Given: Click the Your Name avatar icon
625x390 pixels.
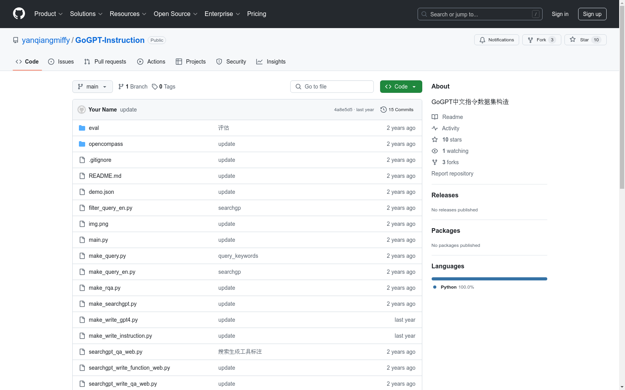Looking at the screenshot, I should coord(82,110).
